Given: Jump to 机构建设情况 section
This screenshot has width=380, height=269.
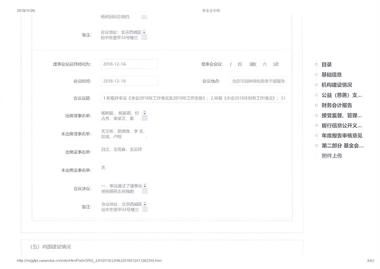Looking at the screenshot, I should [x=337, y=85].
